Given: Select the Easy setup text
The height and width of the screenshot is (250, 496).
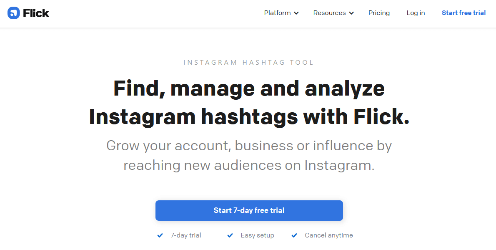Looking at the screenshot, I should (257, 235).
